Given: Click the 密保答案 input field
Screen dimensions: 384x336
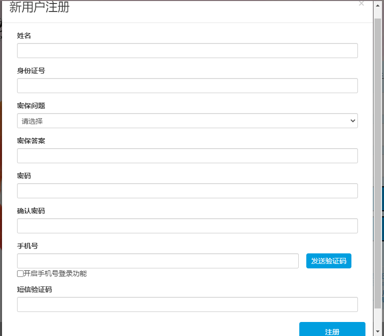Looking at the screenshot, I should (x=187, y=156).
